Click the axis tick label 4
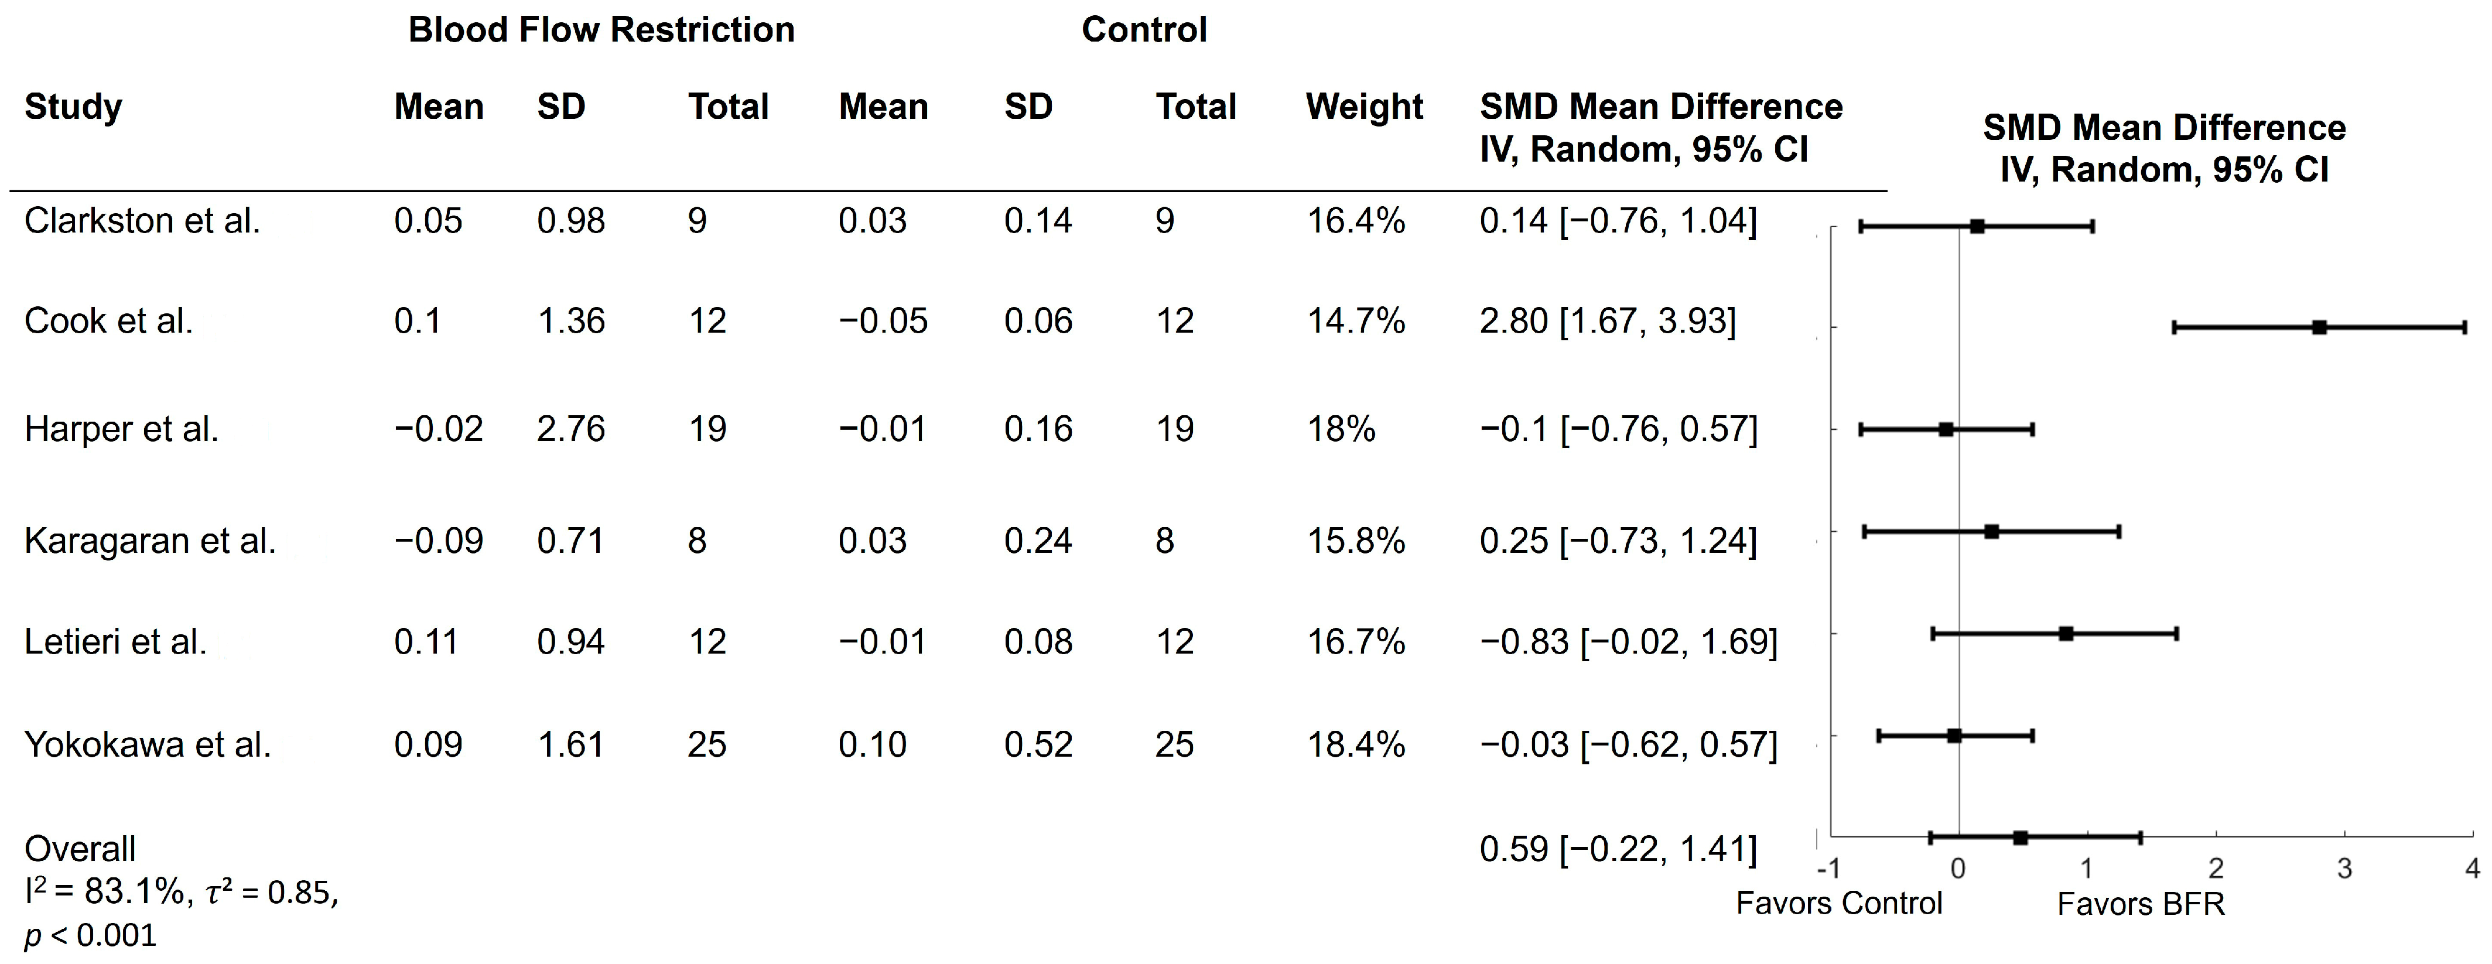Viewport: 2492px width, 964px height. 2472,868
